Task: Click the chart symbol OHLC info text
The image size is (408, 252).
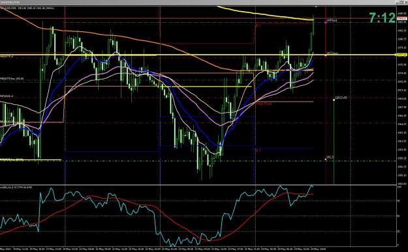Action: tap(27, 8)
